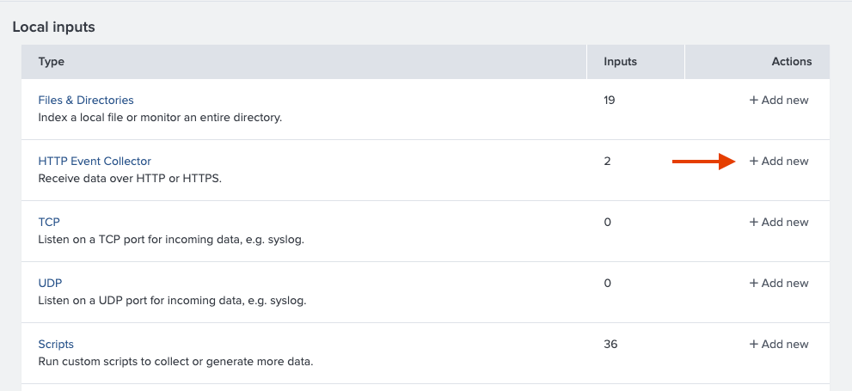Image resolution: width=852 pixels, height=391 pixels.
Task: Click the Actions column header
Action: tap(791, 62)
